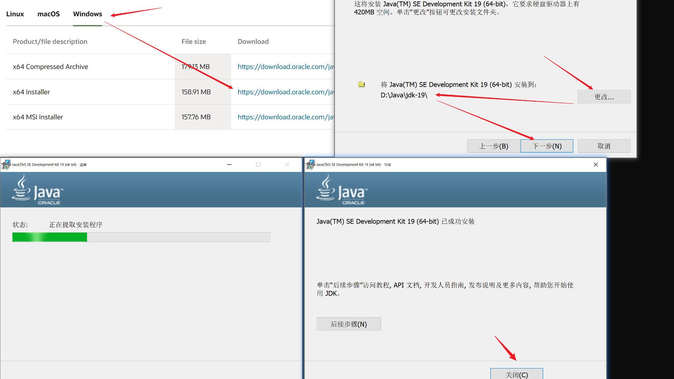674x379 pixels.
Task: Click the installer icon in completion window title
Action: point(310,164)
